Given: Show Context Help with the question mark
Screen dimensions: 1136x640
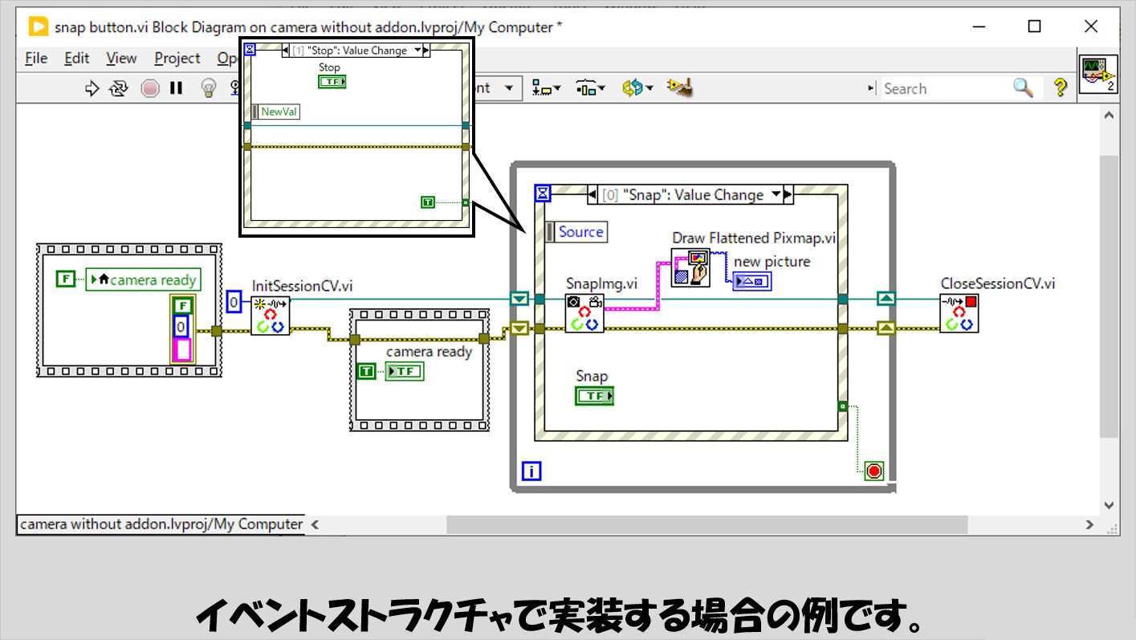Looking at the screenshot, I should (x=1061, y=88).
